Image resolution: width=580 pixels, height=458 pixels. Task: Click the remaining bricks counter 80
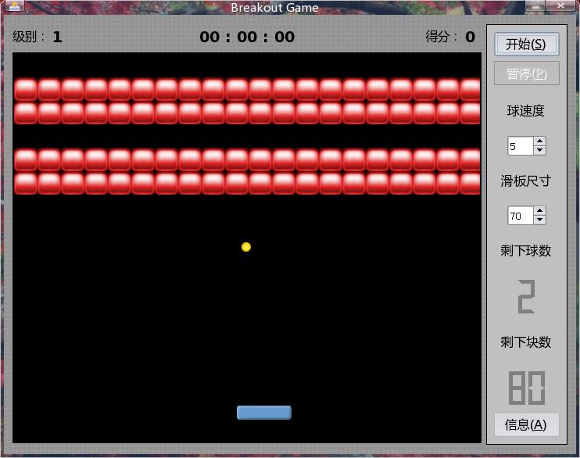tap(527, 388)
